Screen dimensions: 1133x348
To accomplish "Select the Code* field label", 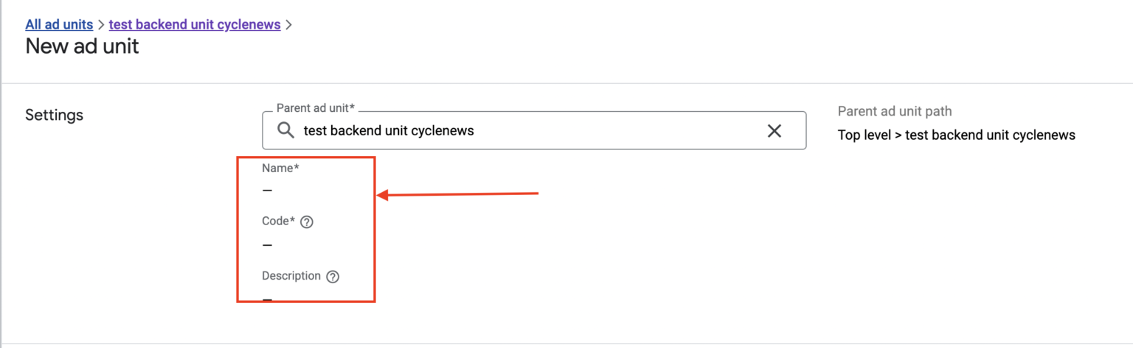I will [278, 221].
